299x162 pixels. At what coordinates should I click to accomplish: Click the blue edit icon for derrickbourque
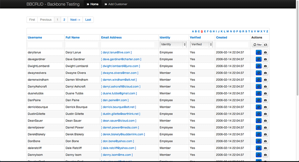[x=258, y=107]
